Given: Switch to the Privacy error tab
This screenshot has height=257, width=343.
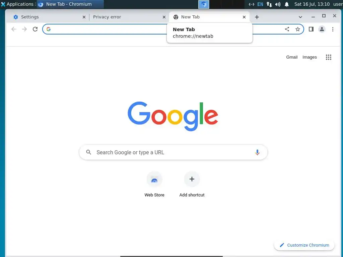Looking at the screenshot, I should coord(128,17).
